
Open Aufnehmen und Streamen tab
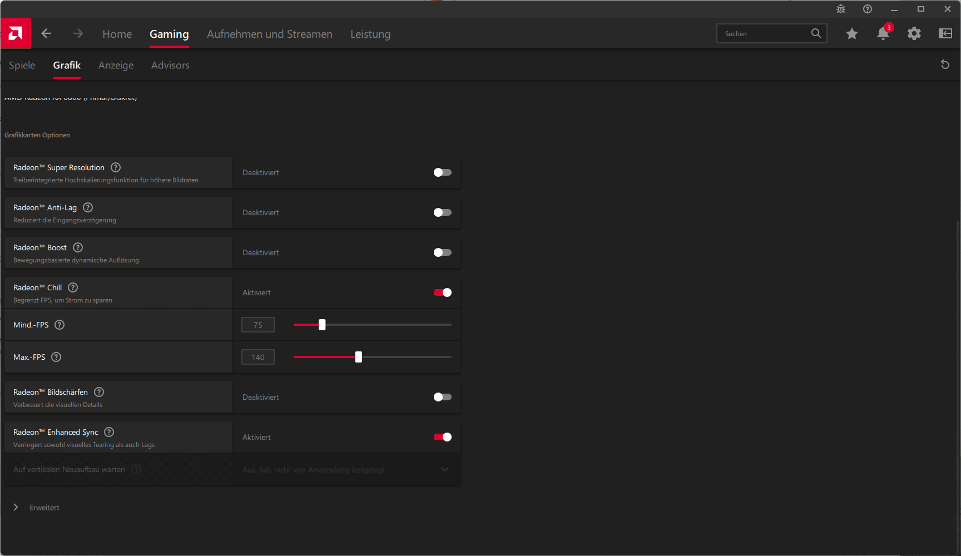click(270, 34)
